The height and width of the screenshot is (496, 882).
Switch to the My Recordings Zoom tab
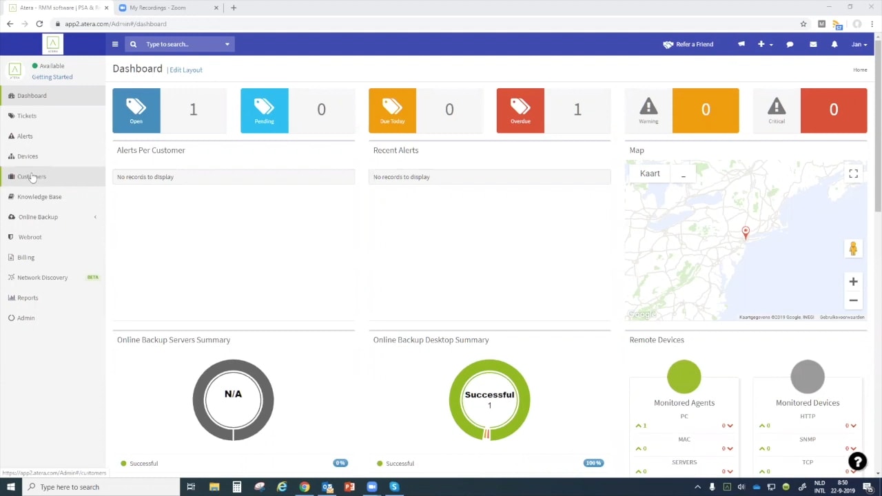(157, 8)
